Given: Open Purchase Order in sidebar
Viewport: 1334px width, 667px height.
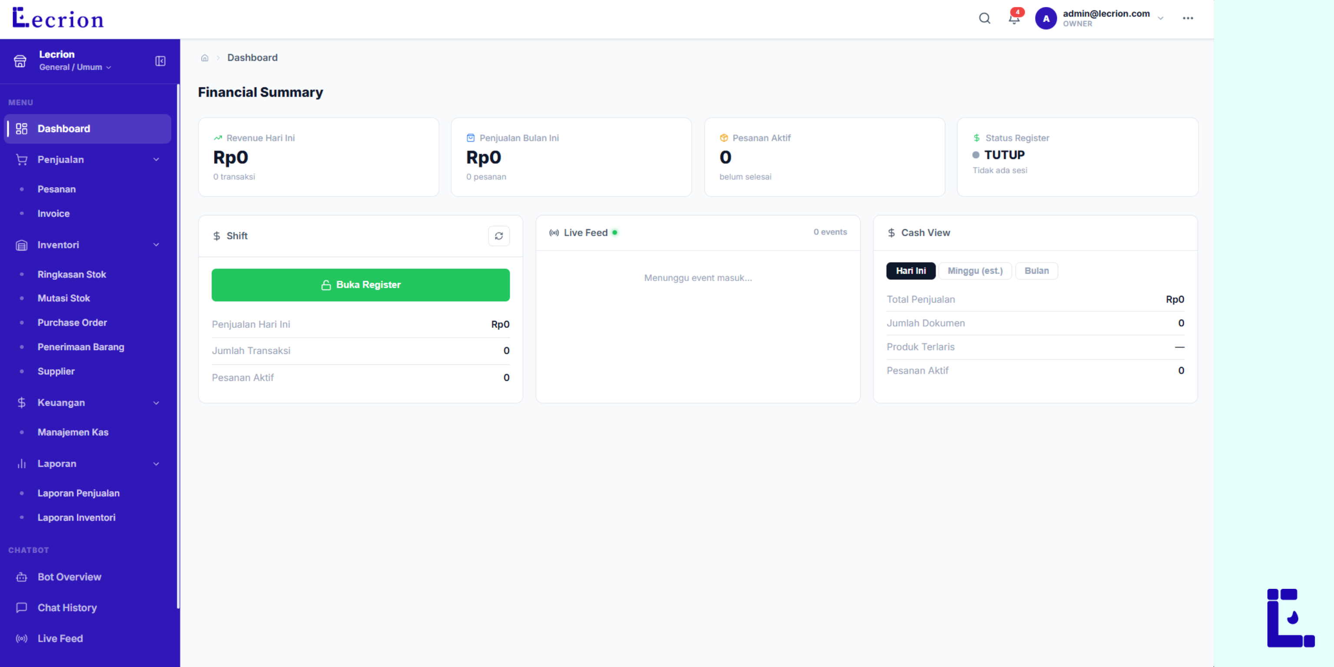Looking at the screenshot, I should [72, 323].
